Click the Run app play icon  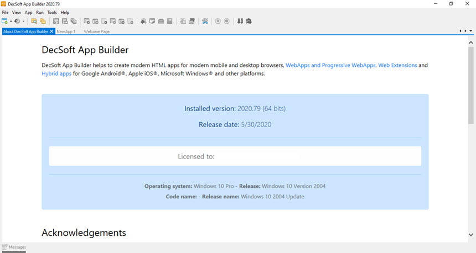point(218,21)
